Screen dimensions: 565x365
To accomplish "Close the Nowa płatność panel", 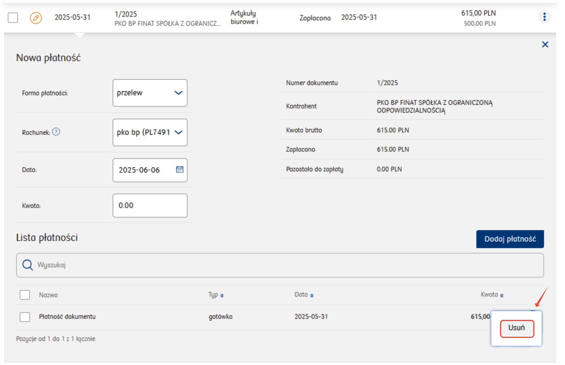I will pos(545,44).
